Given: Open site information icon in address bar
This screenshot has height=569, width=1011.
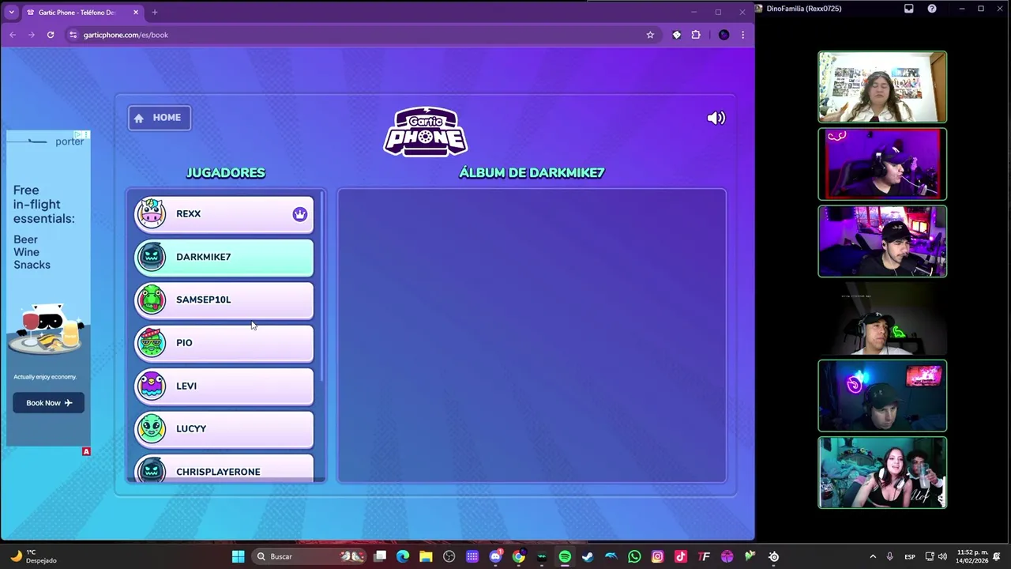Looking at the screenshot, I should 73,35.
